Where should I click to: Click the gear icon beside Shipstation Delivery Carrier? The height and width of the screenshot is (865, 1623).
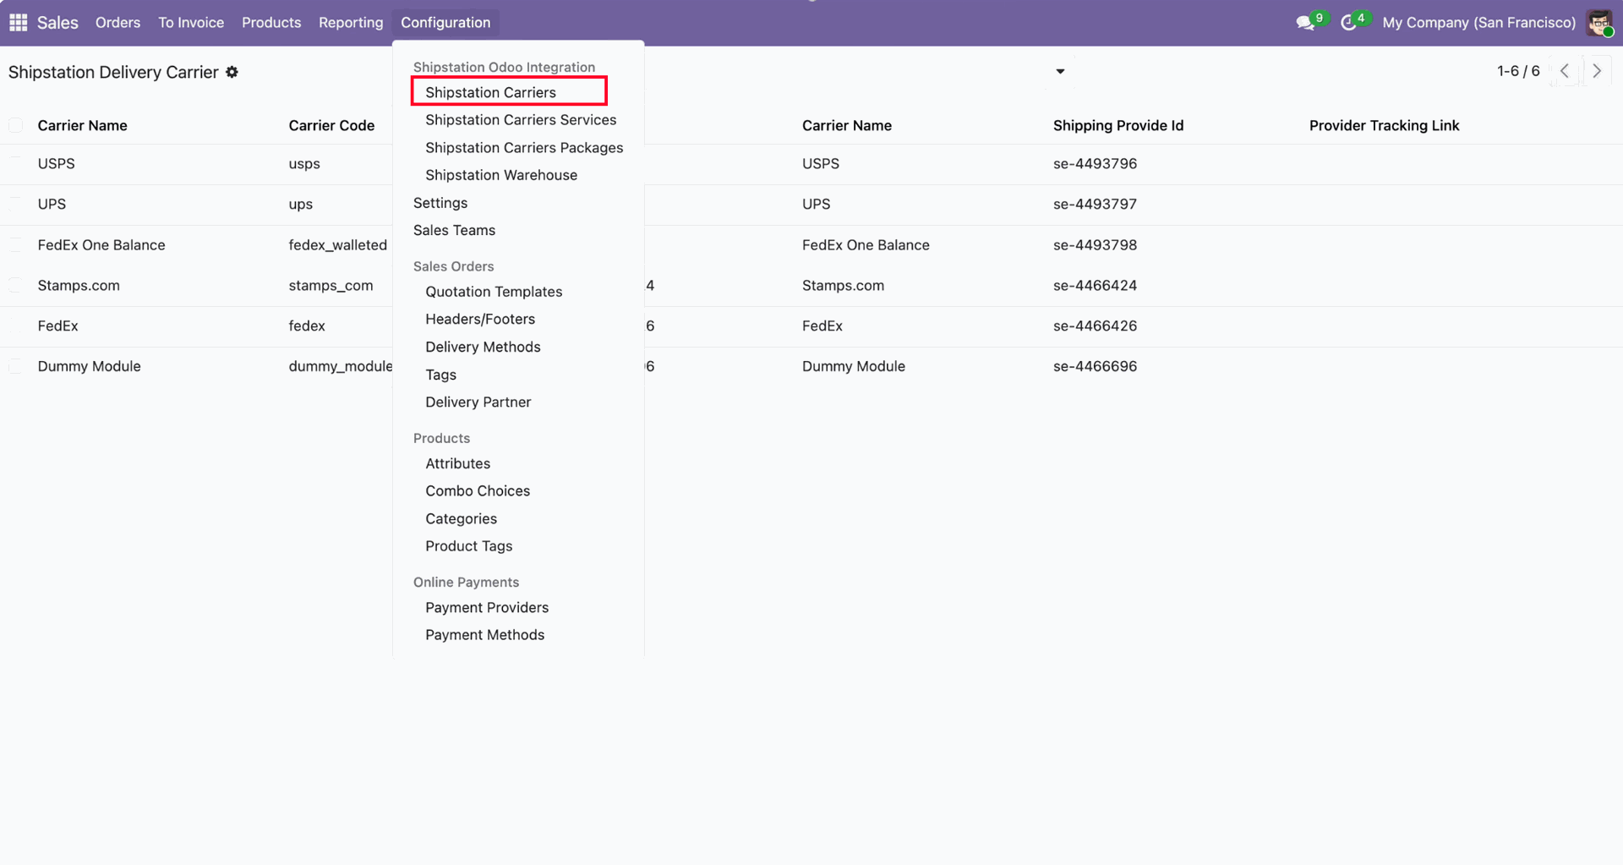tap(232, 73)
